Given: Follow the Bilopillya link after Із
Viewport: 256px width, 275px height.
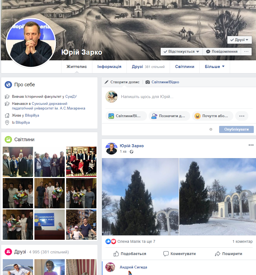Looking at the screenshot, I should (x=23, y=122).
